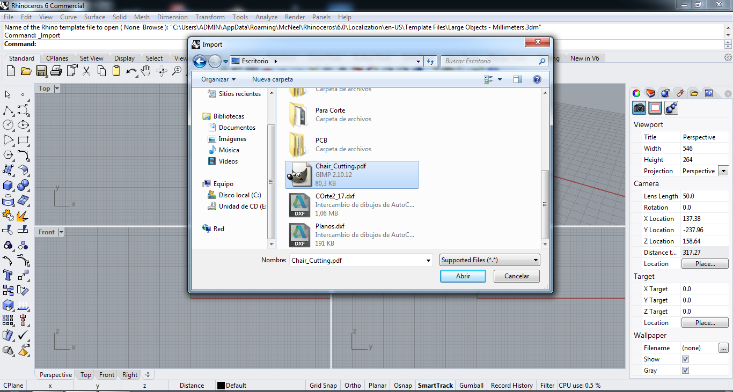
Task: Open the Organizar dropdown menu
Action: (x=218, y=79)
